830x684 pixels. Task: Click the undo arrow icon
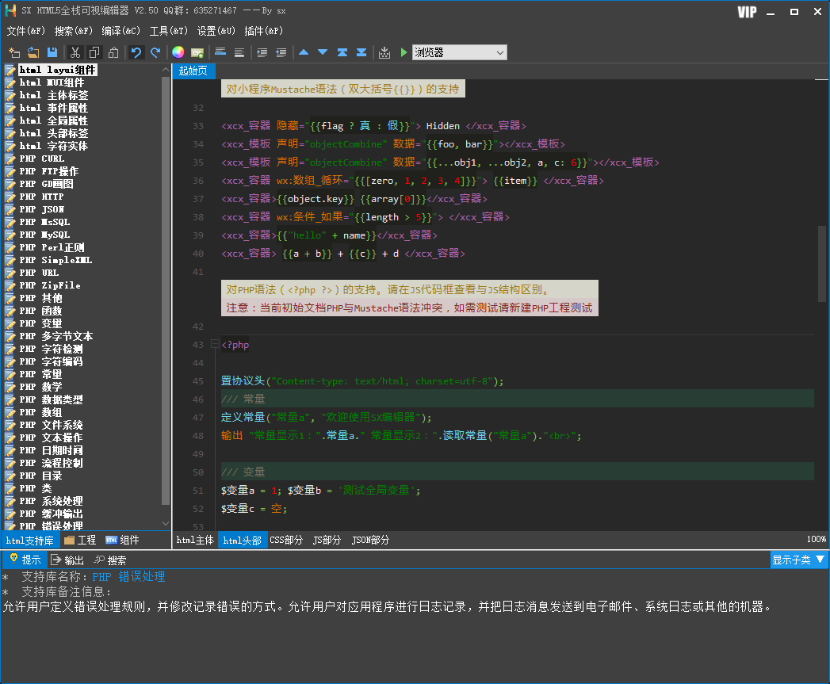tap(136, 53)
